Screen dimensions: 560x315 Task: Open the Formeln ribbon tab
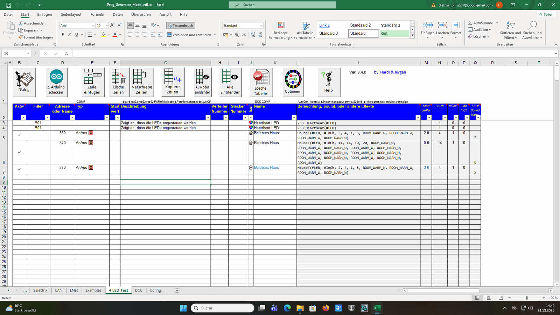click(97, 14)
